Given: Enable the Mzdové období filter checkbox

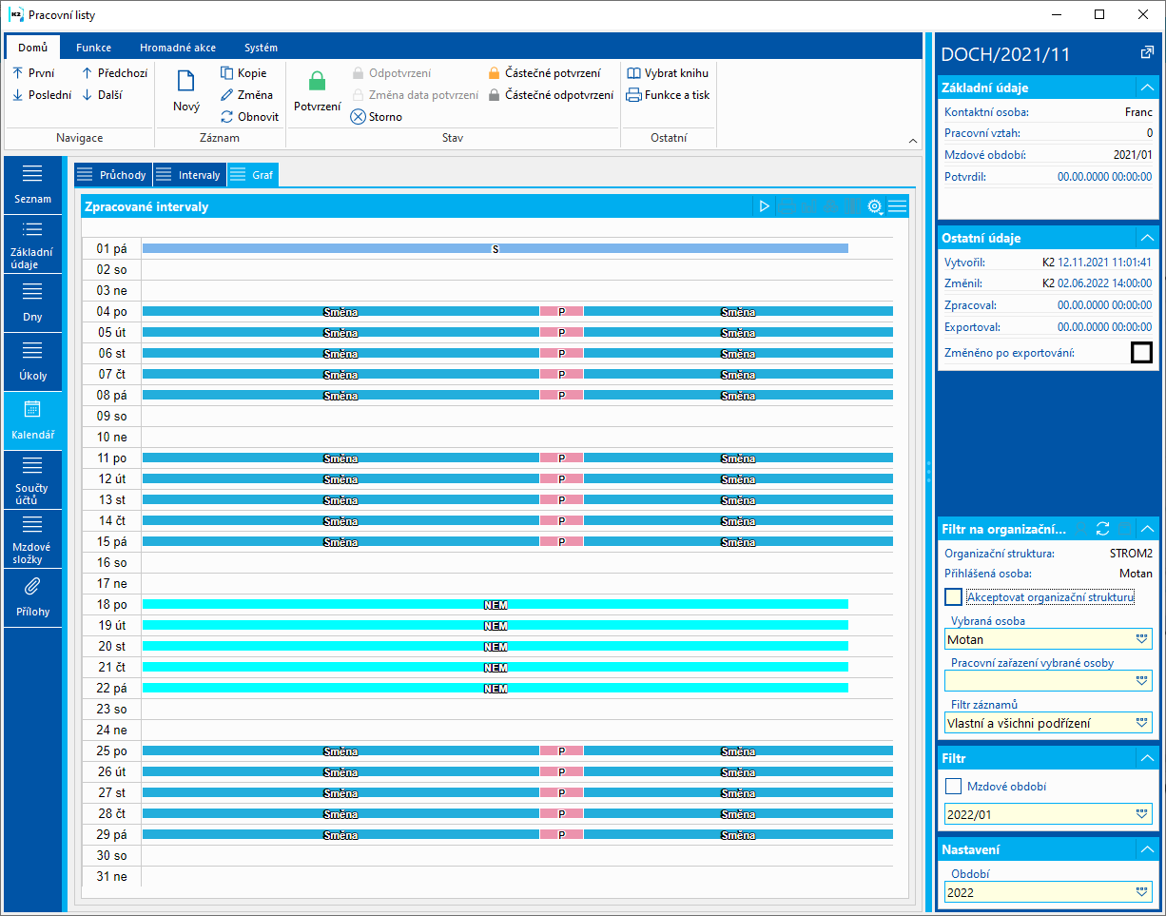Looking at the screenshot, I should (x=953, y=787).
